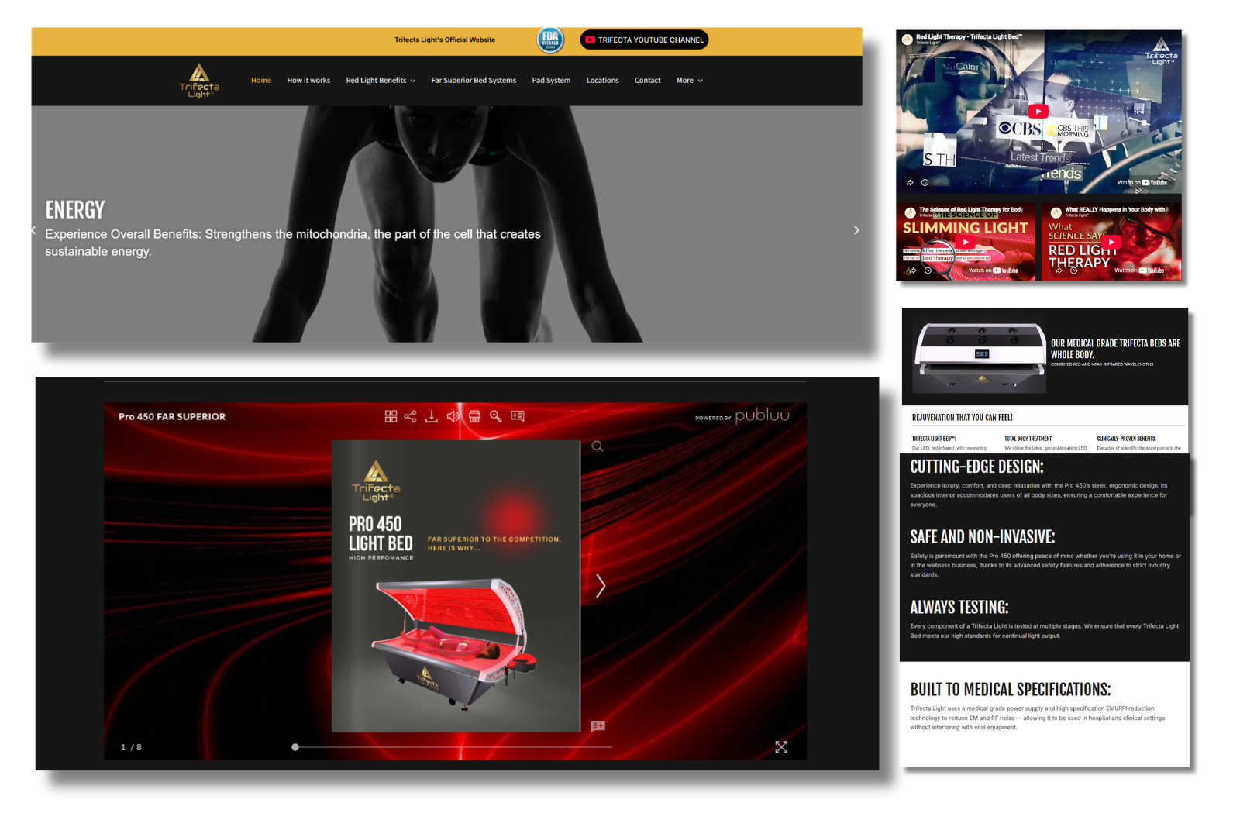Image resolution: width=1240 pixels, height=827 pixels.
Task: Click the flipbook page progress slider handle
Action: coord(295,747)
